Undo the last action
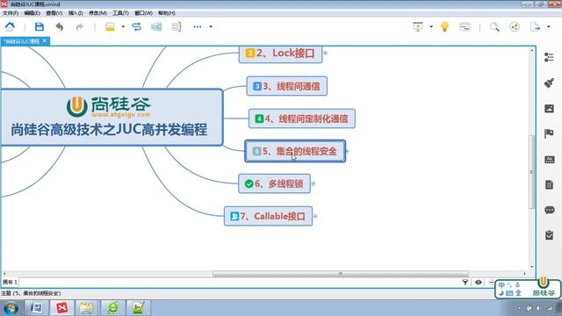The width and height of the screenshot is (562, 316). 60,26
